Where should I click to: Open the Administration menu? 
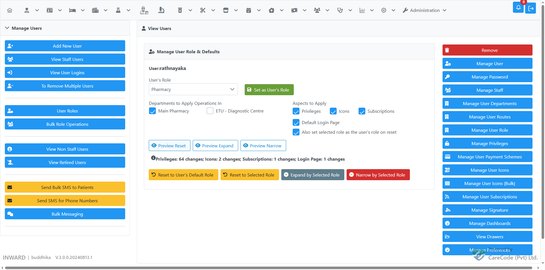pos(425,10)
